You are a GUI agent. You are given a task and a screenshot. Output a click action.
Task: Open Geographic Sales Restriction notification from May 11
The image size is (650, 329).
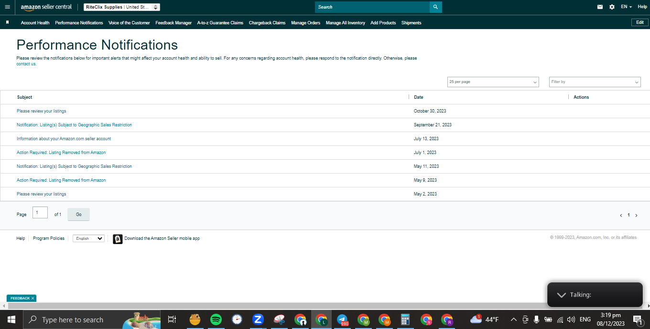pos(74,166)
